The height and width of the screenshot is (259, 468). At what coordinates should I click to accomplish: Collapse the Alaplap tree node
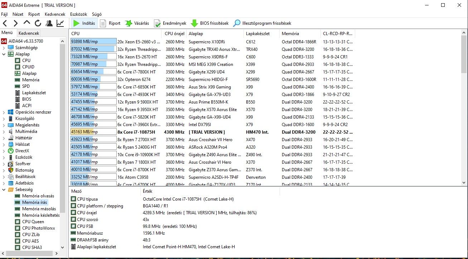coord(4,54)
